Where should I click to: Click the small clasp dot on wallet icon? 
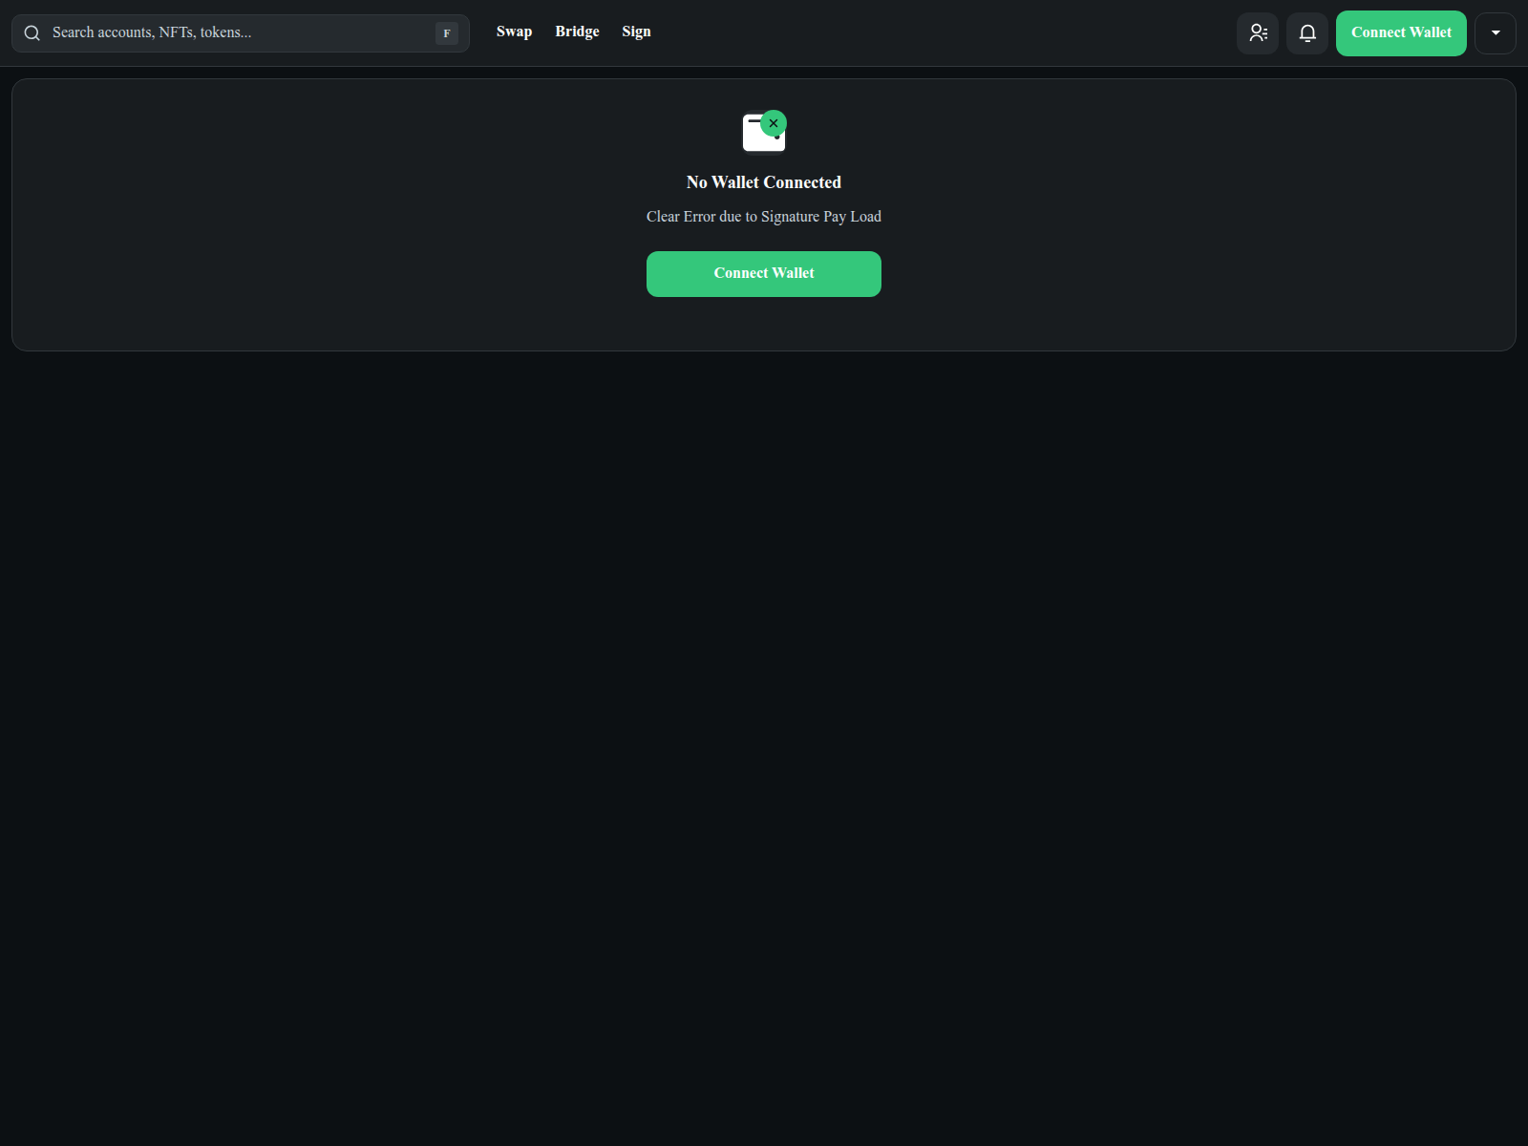click(x=777, y=138)
